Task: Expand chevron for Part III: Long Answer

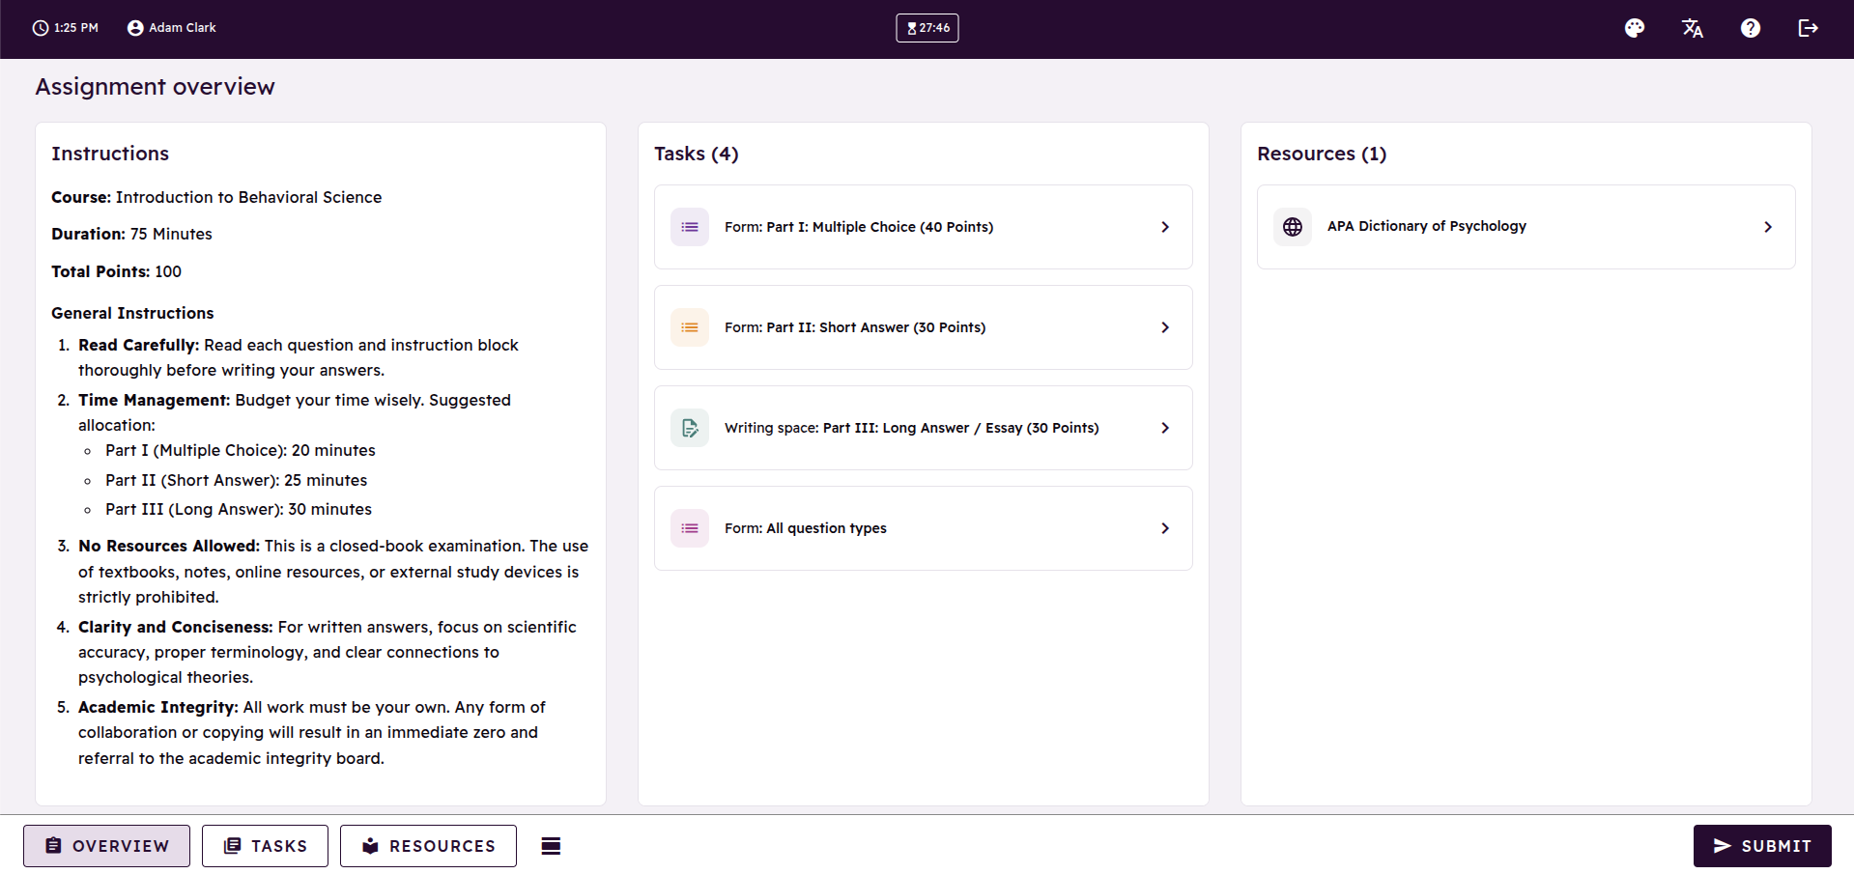Action: (1165, 428)
